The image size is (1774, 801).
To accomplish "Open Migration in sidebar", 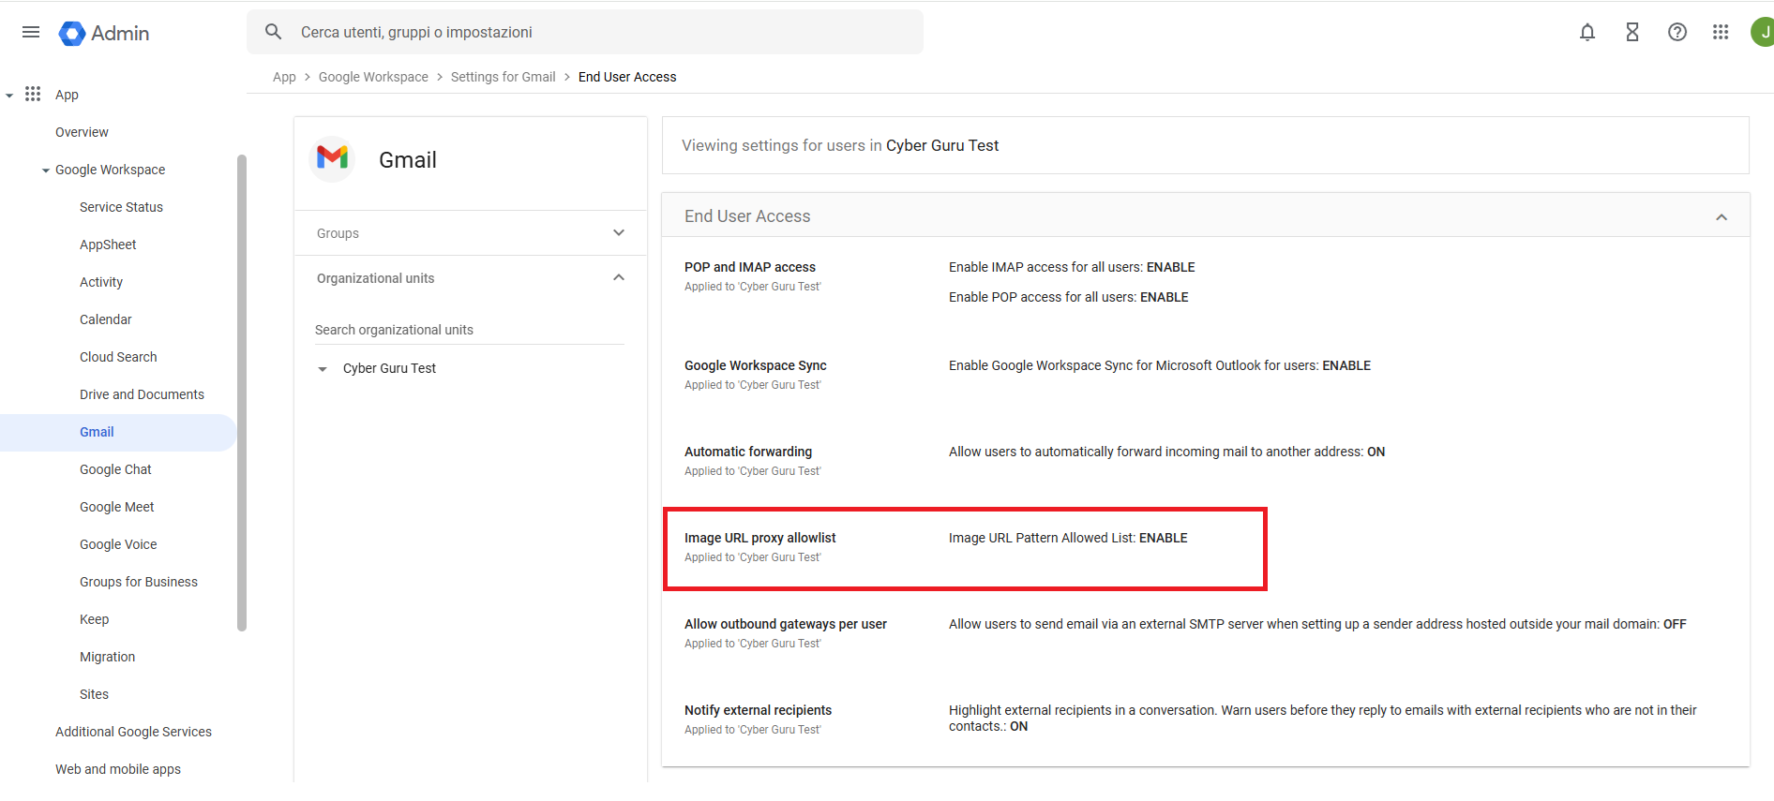I will (107, 657).
